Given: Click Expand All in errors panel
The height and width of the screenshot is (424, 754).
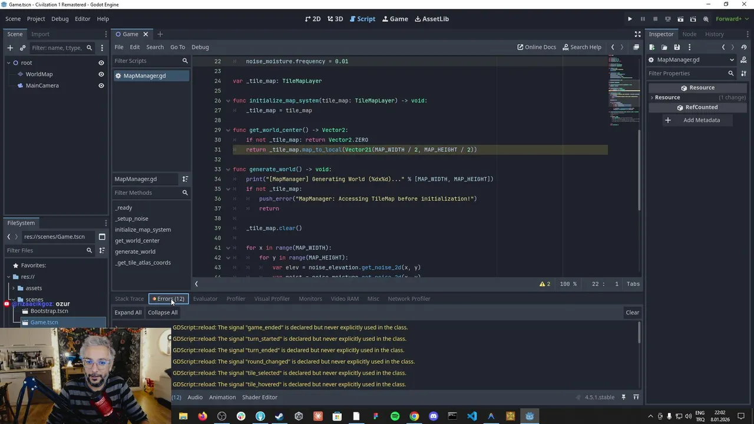Looking at the screenshot, I should (x=128, y=313).
